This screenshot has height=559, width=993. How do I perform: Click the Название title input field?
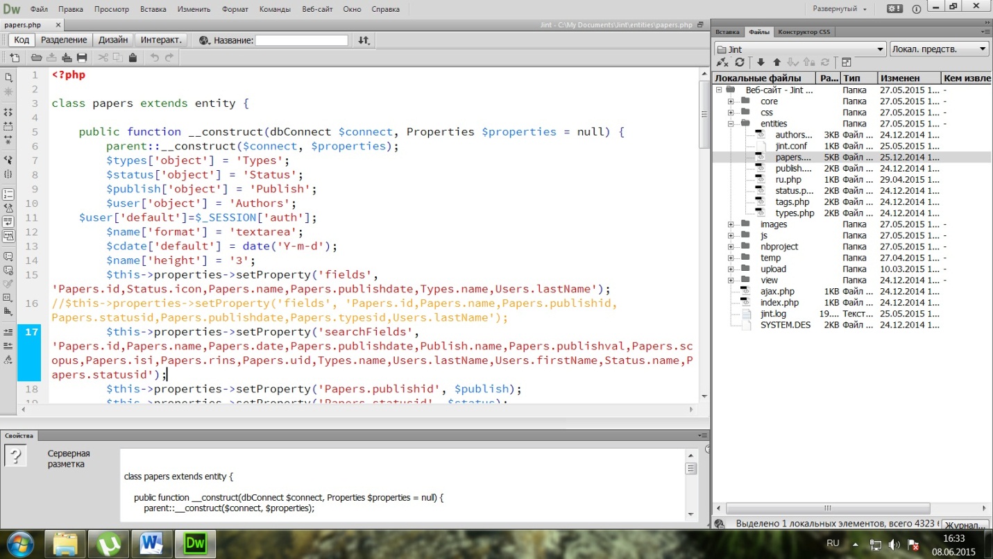click(301, 40)
